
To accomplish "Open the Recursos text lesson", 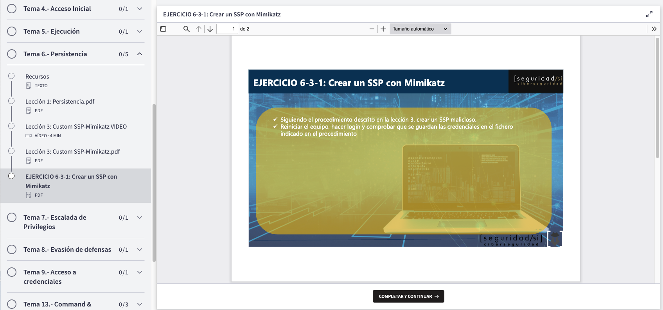I will [37, 77].
